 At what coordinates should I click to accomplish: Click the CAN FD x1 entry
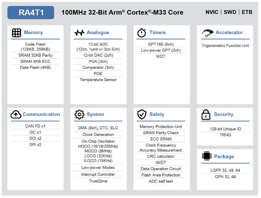[35, 126]
